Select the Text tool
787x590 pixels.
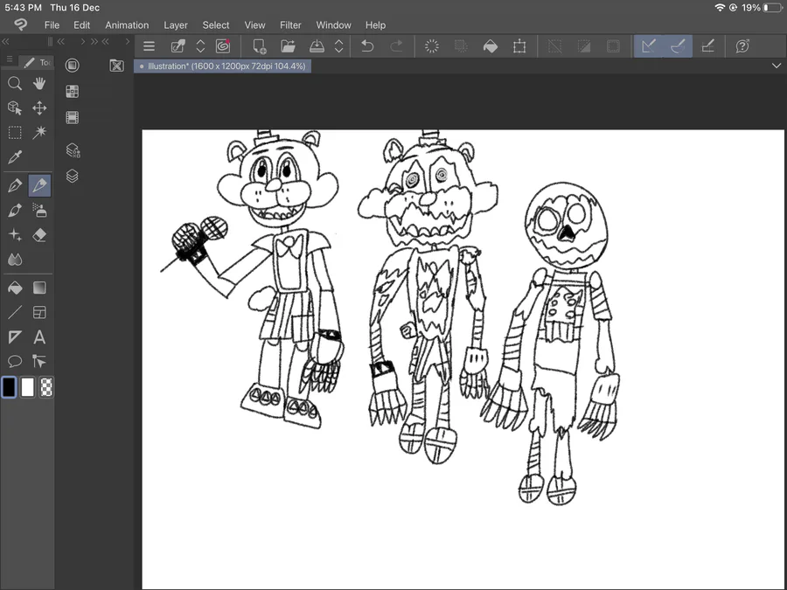(x=39, y=337)
